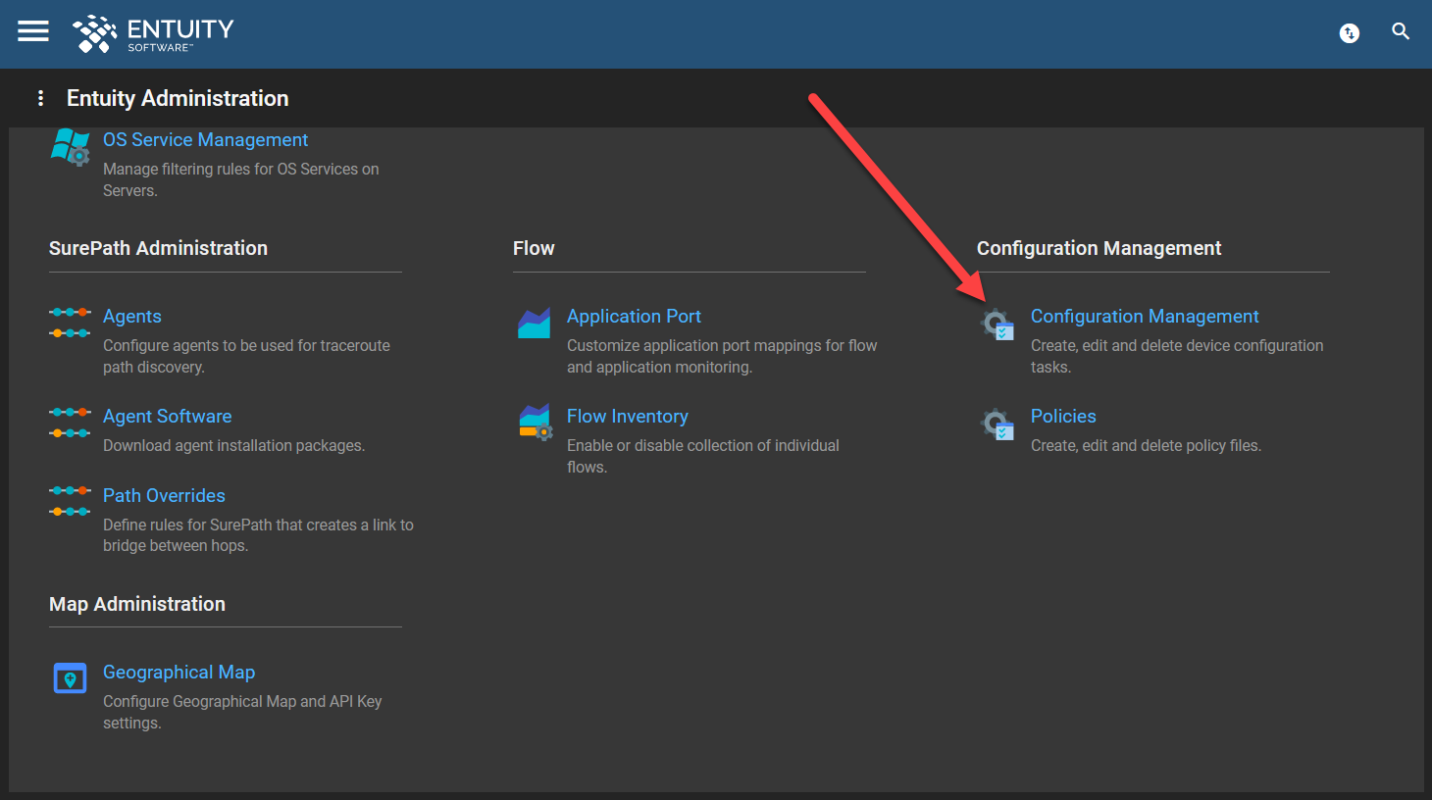1432x800 pixels.
Task: Open the Application Port link
Action: click(634, 316)
